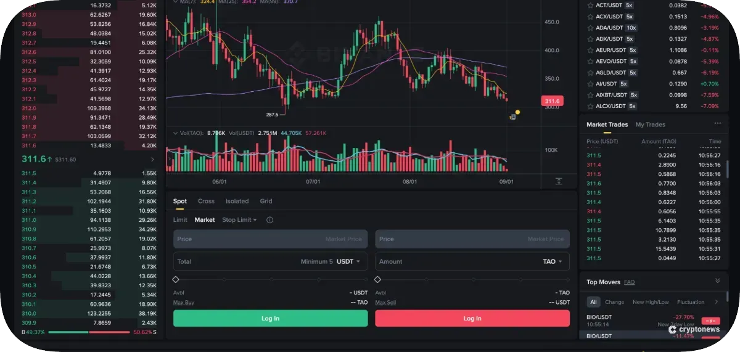Click the sell slider diamond handle
The width and height of the screenshot is (740, 352).
click(377, 279)
